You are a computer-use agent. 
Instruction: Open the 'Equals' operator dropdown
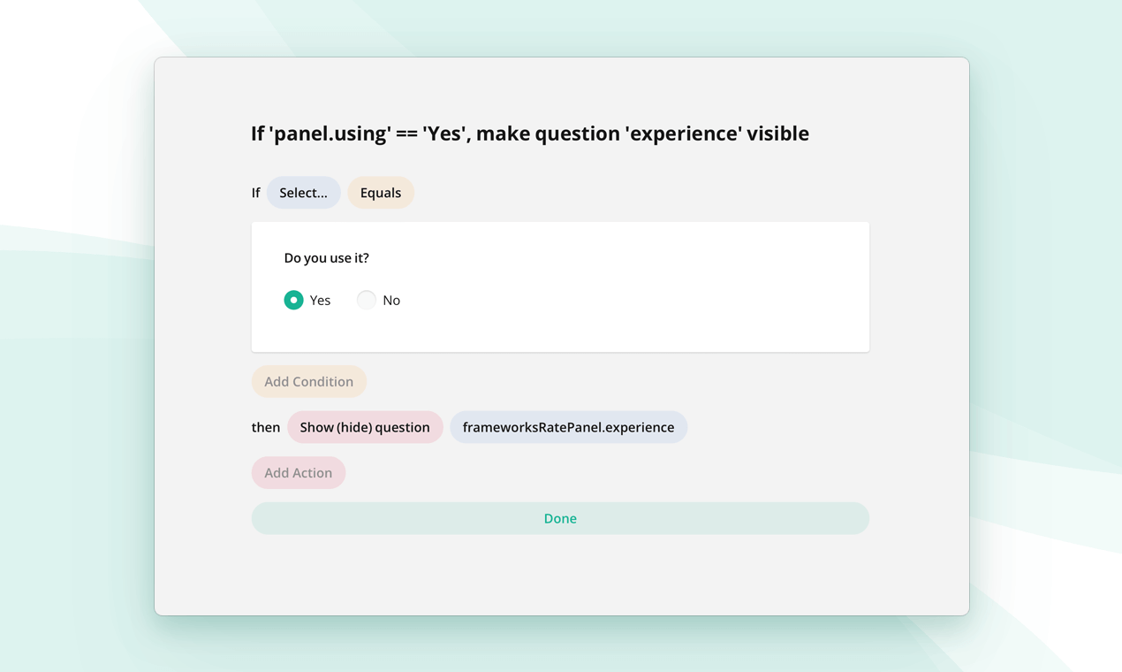[x=380, y=193]
